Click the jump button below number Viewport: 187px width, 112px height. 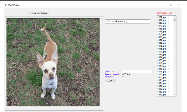click(x=110, y=81)
